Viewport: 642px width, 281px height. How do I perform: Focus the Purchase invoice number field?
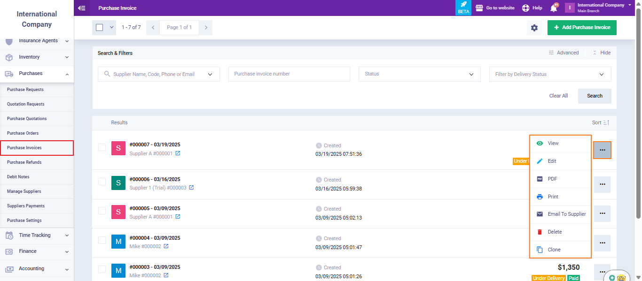(x=289, y=74)
